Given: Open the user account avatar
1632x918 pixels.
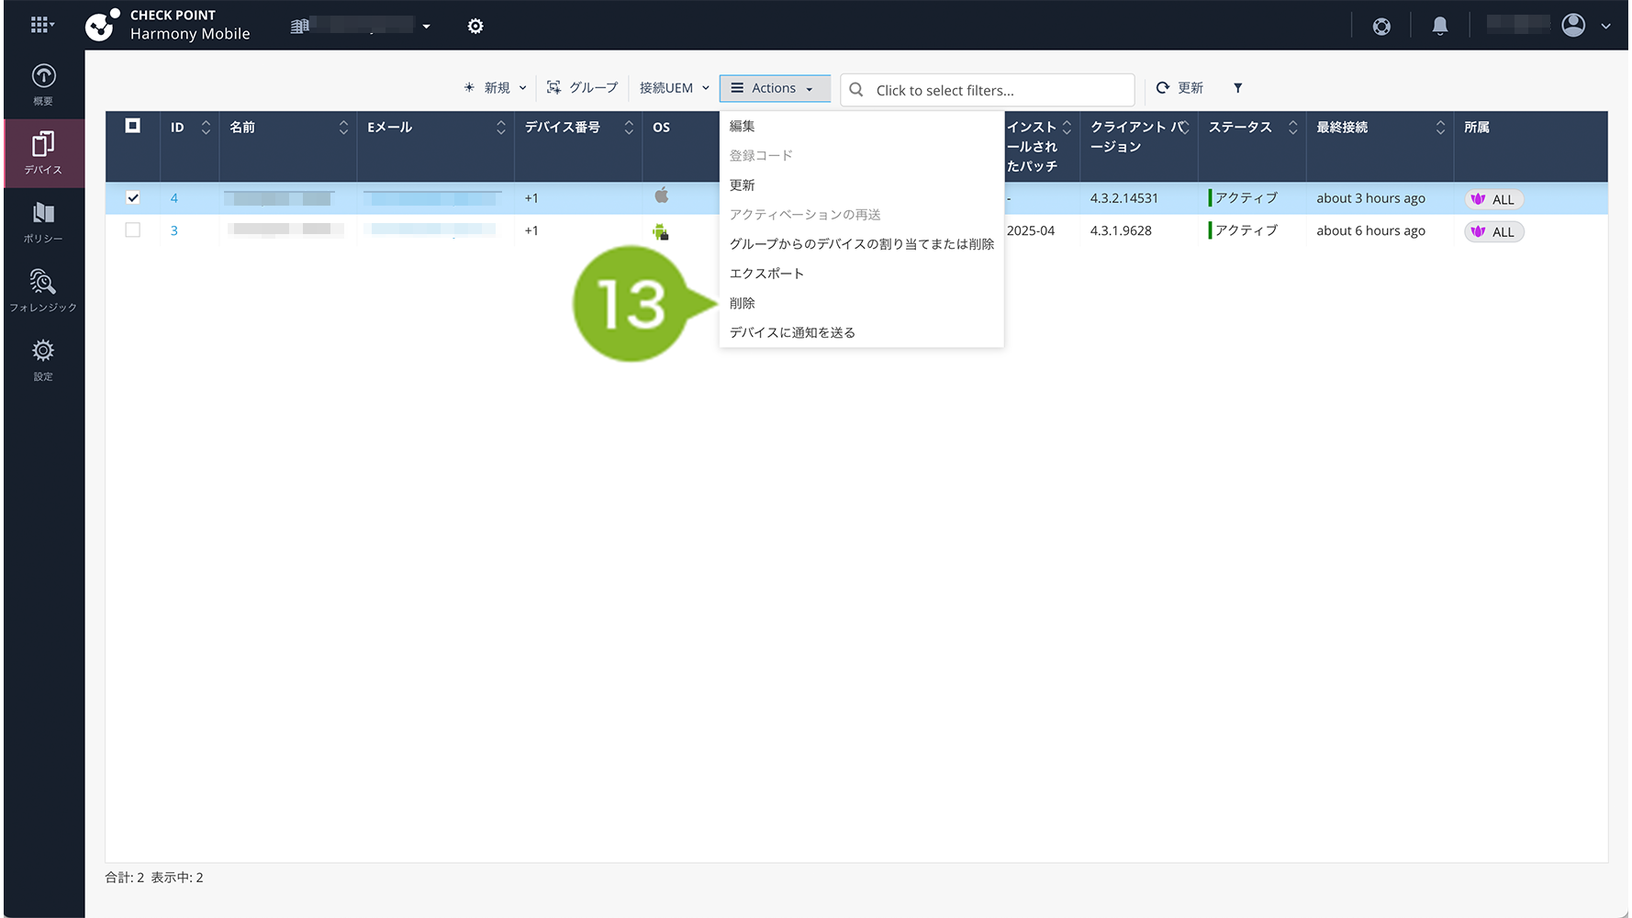Looking at the screenshot, I should click(x=1573, y=25).
